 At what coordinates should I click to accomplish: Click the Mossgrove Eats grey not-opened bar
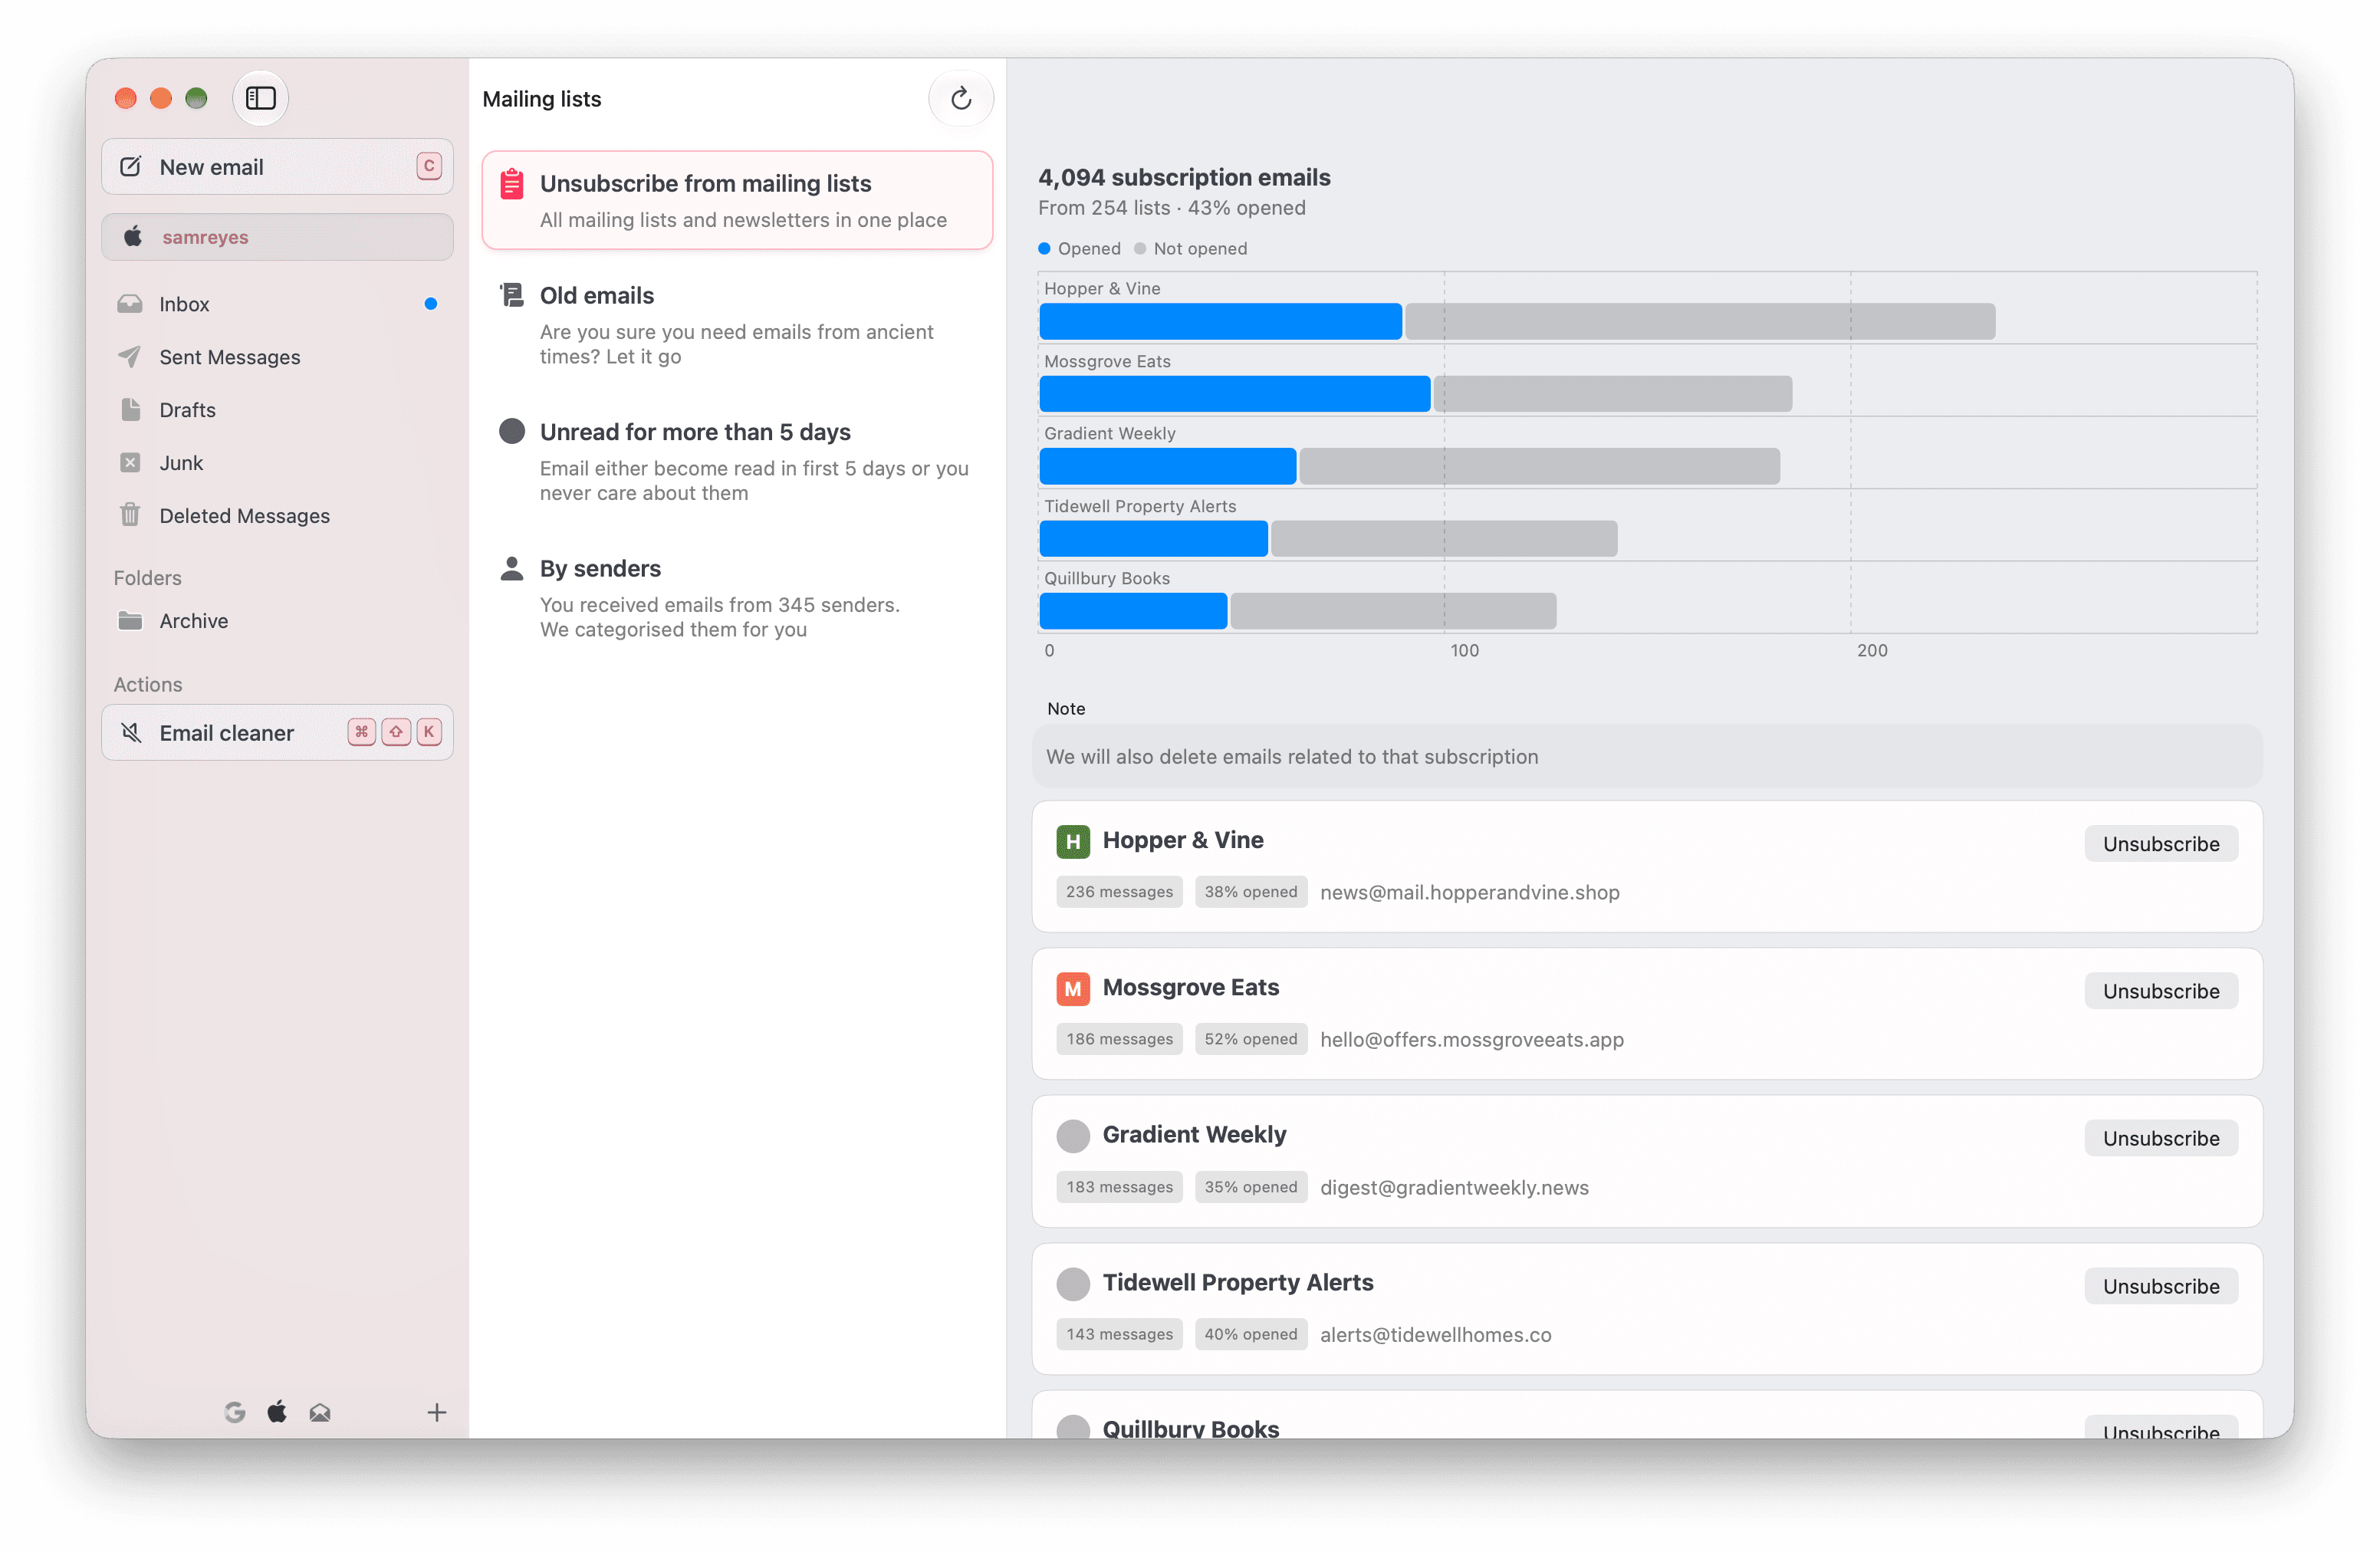1612,394
